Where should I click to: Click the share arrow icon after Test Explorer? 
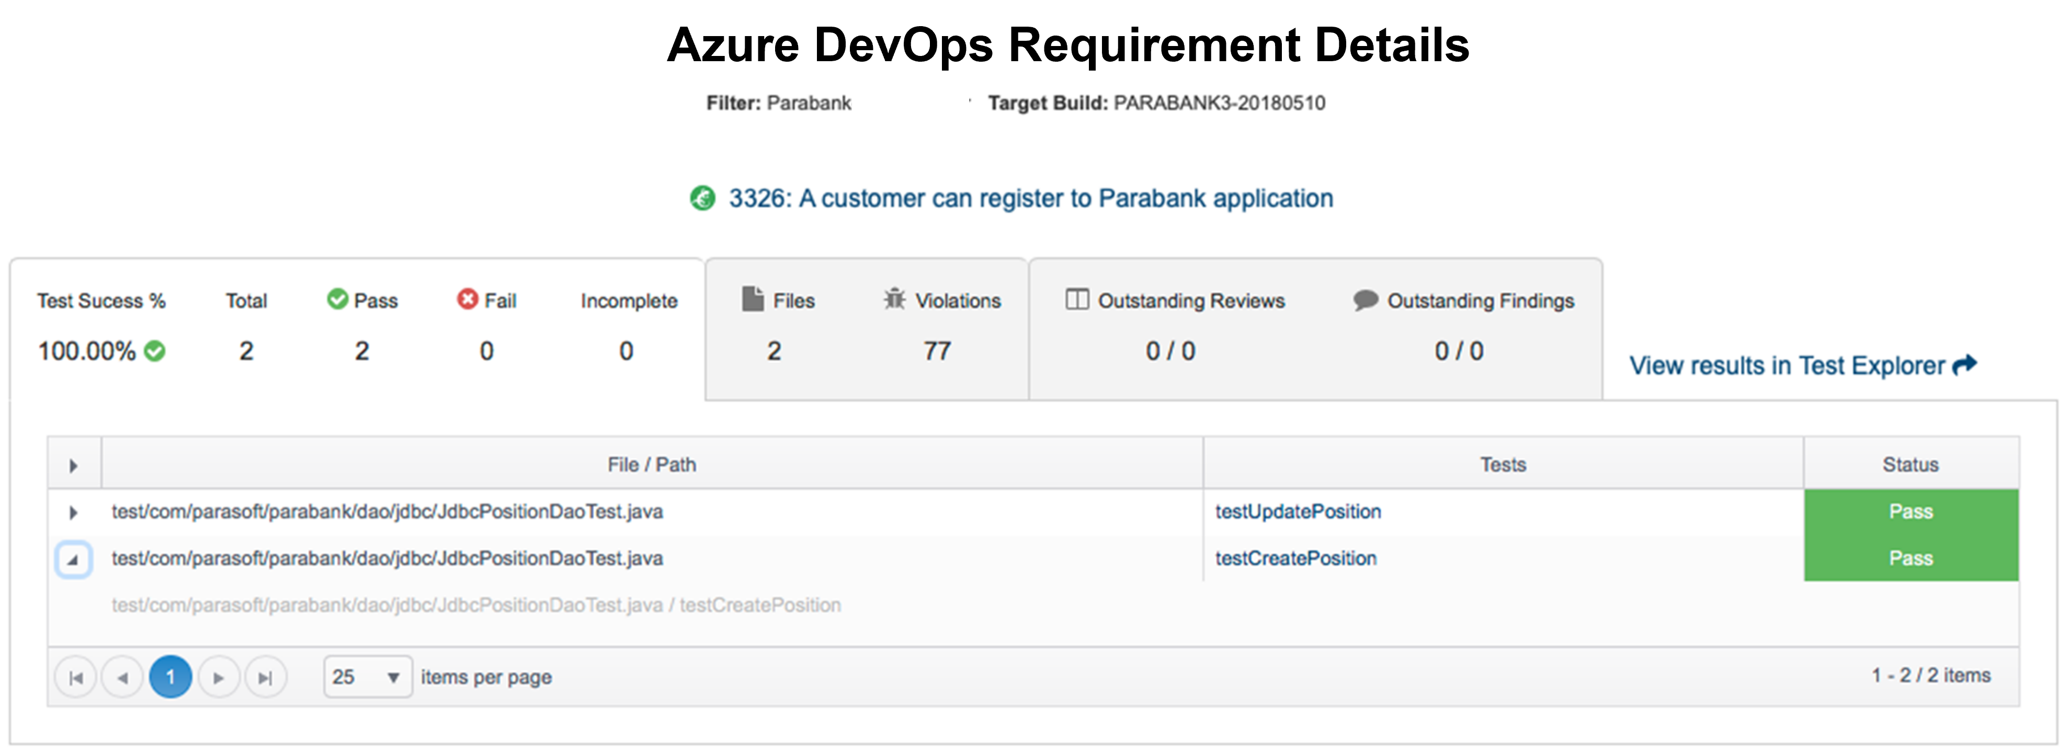[1964, 365]
